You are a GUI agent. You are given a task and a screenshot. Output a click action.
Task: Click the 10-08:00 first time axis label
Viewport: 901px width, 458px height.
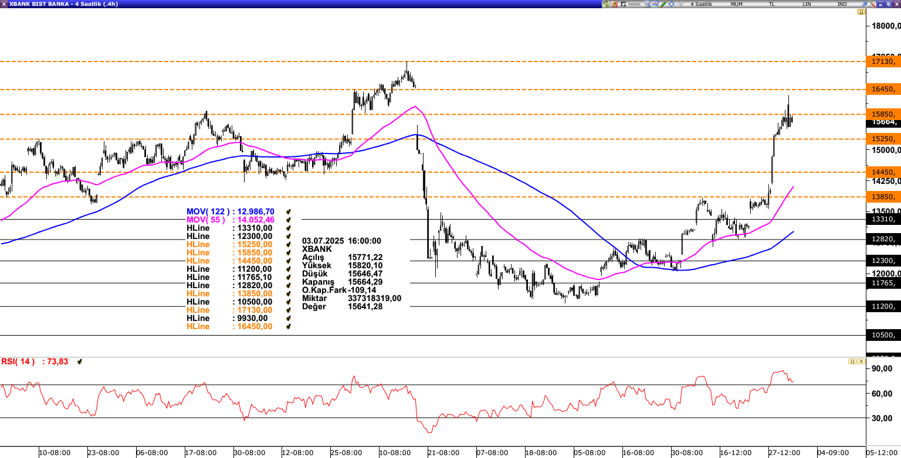(55, 453)
